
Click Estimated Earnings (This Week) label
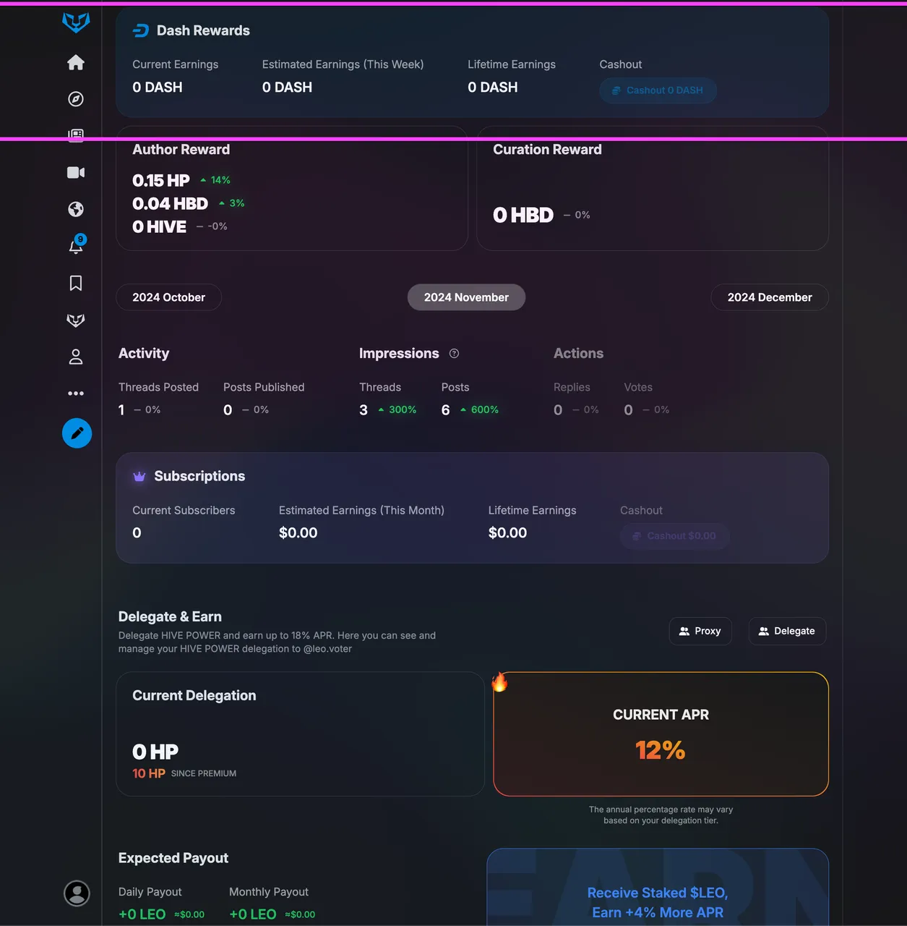(343, 64)
